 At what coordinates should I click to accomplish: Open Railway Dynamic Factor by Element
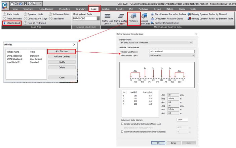tap(207, 14)
